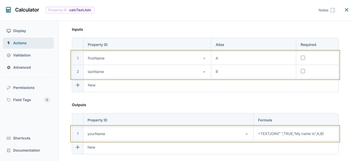Image resolution: width=352 pixels, height=161 pixels.
Task: Expand the lastName Property ID dropdown
Action: click(204, 72)
